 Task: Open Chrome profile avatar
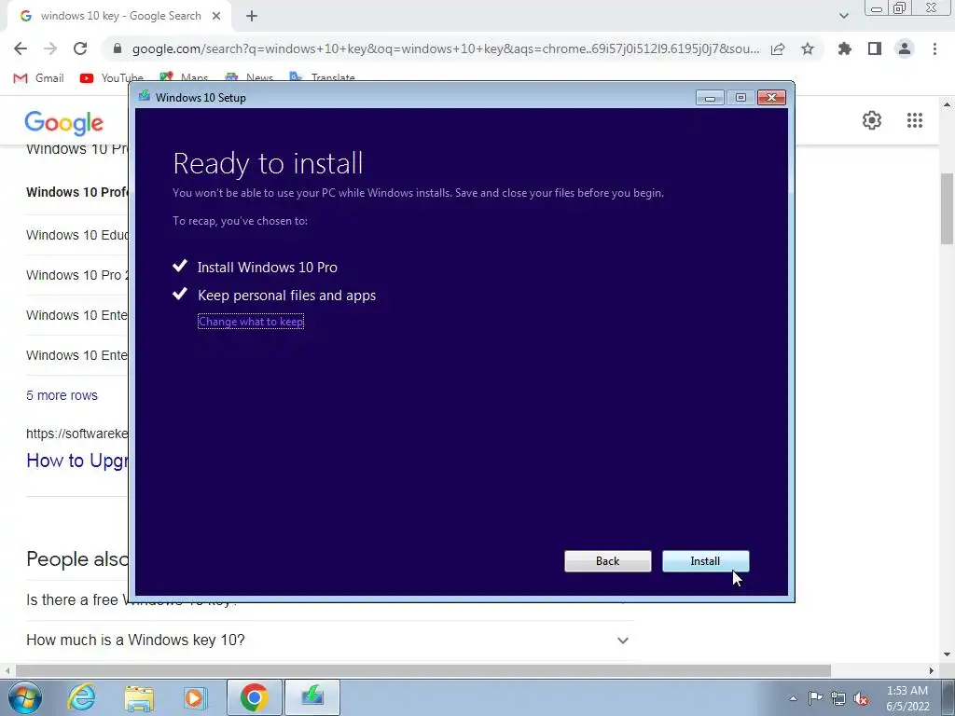[x=905, y=48]
